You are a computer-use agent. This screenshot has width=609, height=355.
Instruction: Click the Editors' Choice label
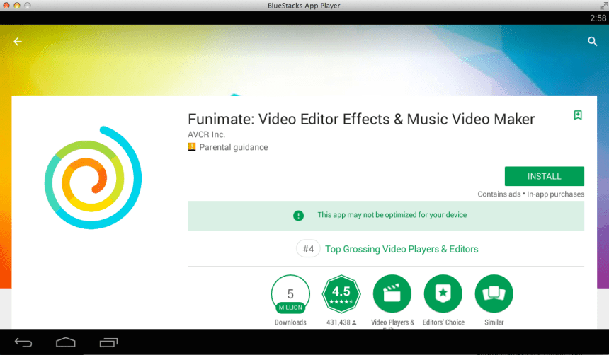[x=443, y=322]
